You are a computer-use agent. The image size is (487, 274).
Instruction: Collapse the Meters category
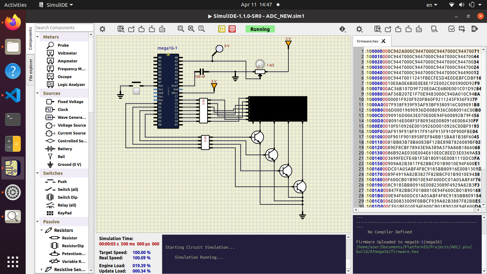point(38,37)
